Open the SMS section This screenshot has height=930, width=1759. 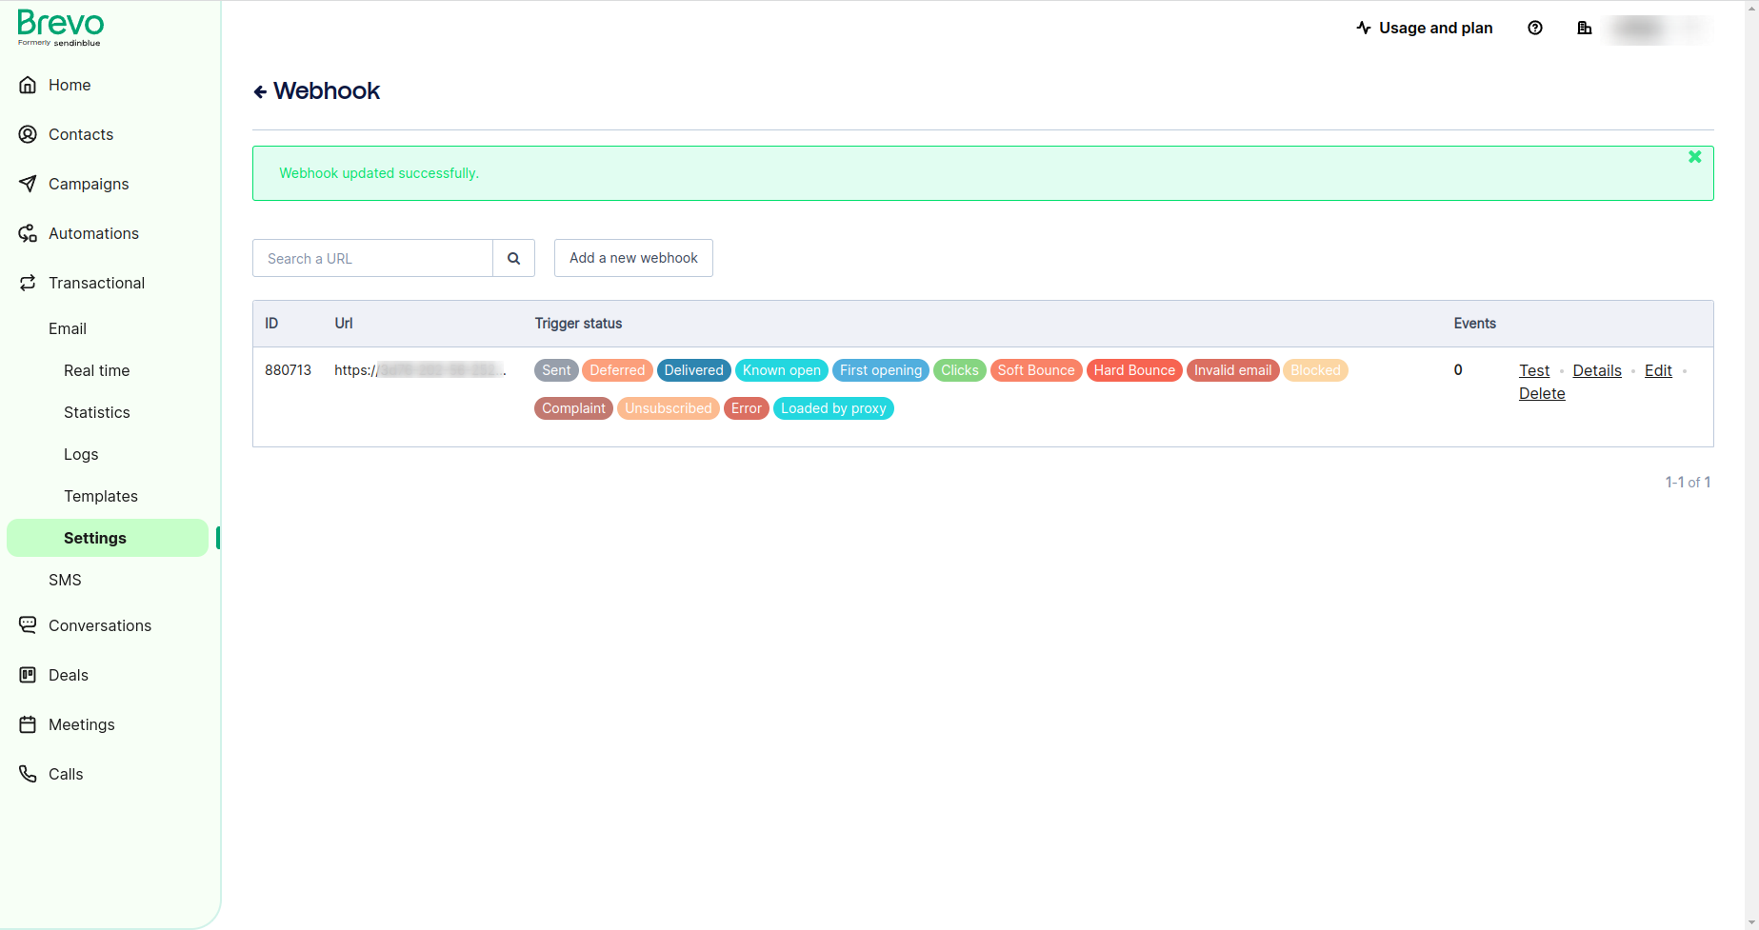click(x=65, y=580)
